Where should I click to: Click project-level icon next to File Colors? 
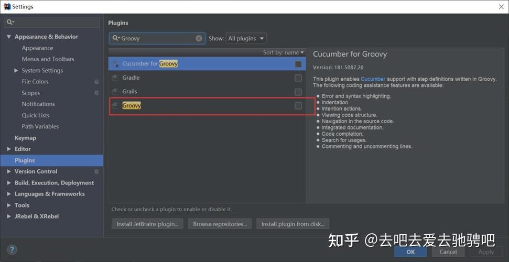[96, 82]
